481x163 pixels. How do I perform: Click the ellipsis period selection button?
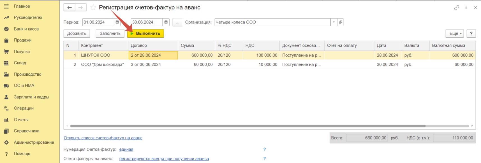click(177, 22)
